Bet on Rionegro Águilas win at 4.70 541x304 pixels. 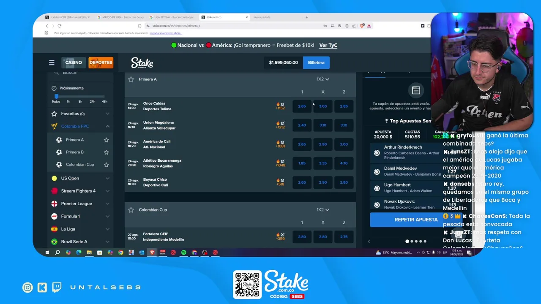click(x=344, y=163)
